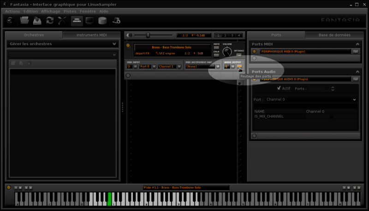Toggle the IS_MIX_CHANNEL checkbox
The height and width of the screenshot is (211, 369).
[331, 116]
